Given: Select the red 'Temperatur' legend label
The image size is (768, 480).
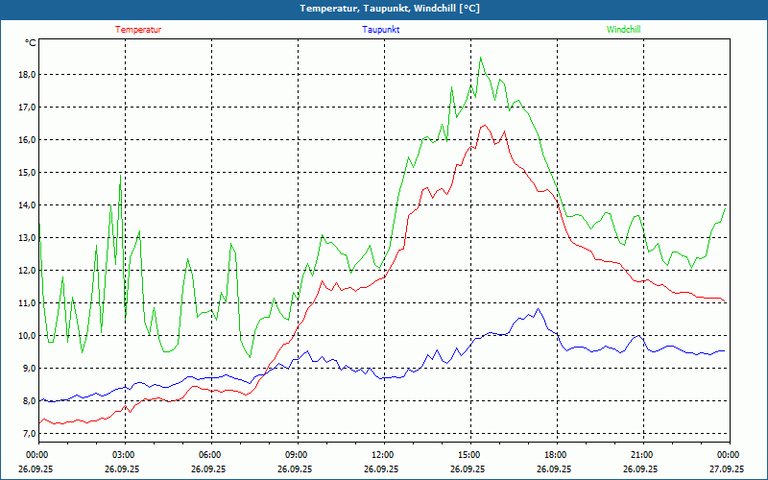Looking at the screenshot, I should 138,30.
